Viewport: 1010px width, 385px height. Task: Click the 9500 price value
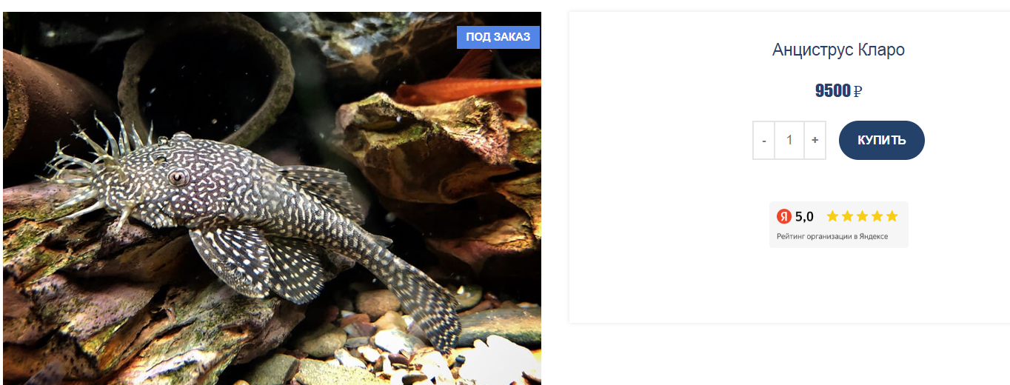click(x=833, y=91)
